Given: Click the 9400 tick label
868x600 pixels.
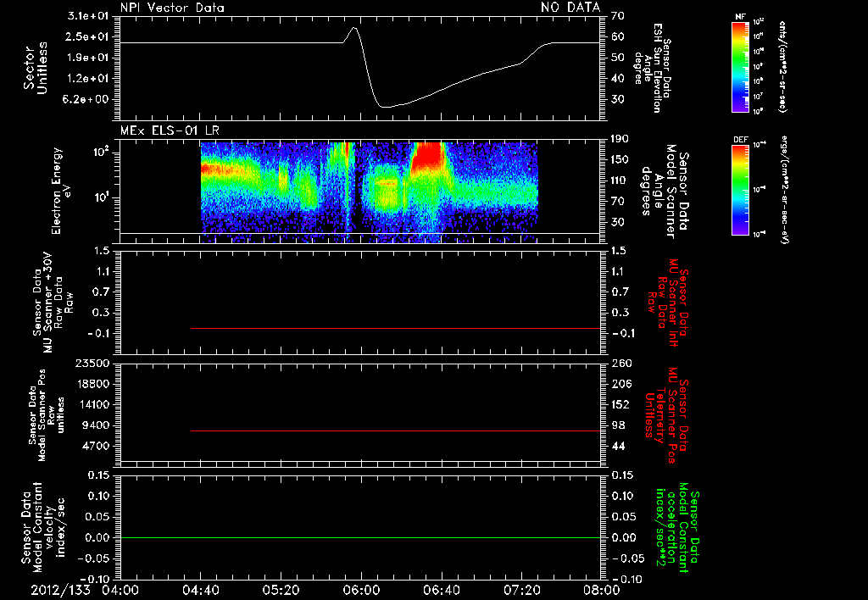Looking at the screenshot, I should coord(96,425).
